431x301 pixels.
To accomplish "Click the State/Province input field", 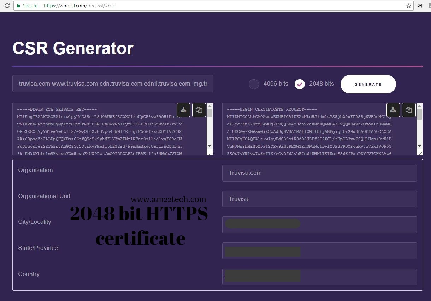I will 320,251.
